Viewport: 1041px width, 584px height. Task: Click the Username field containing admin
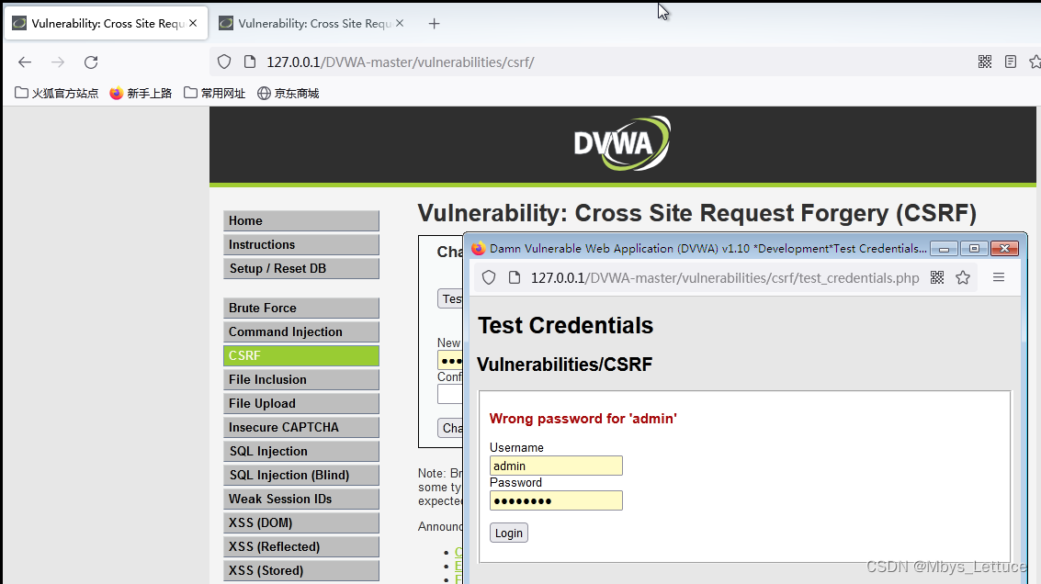[557, 466]
